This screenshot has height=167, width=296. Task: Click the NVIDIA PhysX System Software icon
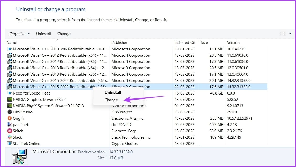pos(9,106)
